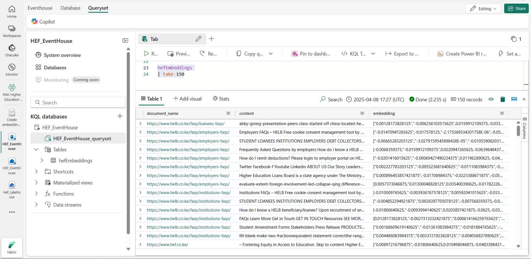This screenshot has width=531, height=259.
Task: Open the tab count indicator
Action: [x=516, y=39]
